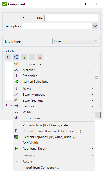Click the Element Topology shapes icon
Screen dimensions: 103x171
[16, 137]
